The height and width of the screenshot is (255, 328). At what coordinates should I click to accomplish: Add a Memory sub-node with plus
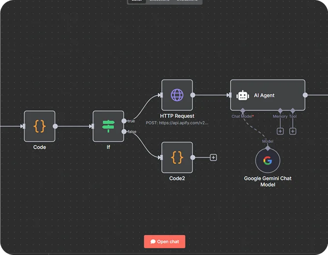coord(280,131)
